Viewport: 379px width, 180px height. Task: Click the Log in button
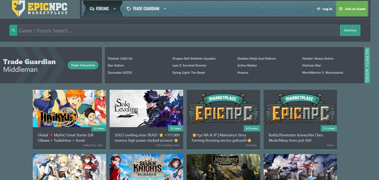coord(324,9)
